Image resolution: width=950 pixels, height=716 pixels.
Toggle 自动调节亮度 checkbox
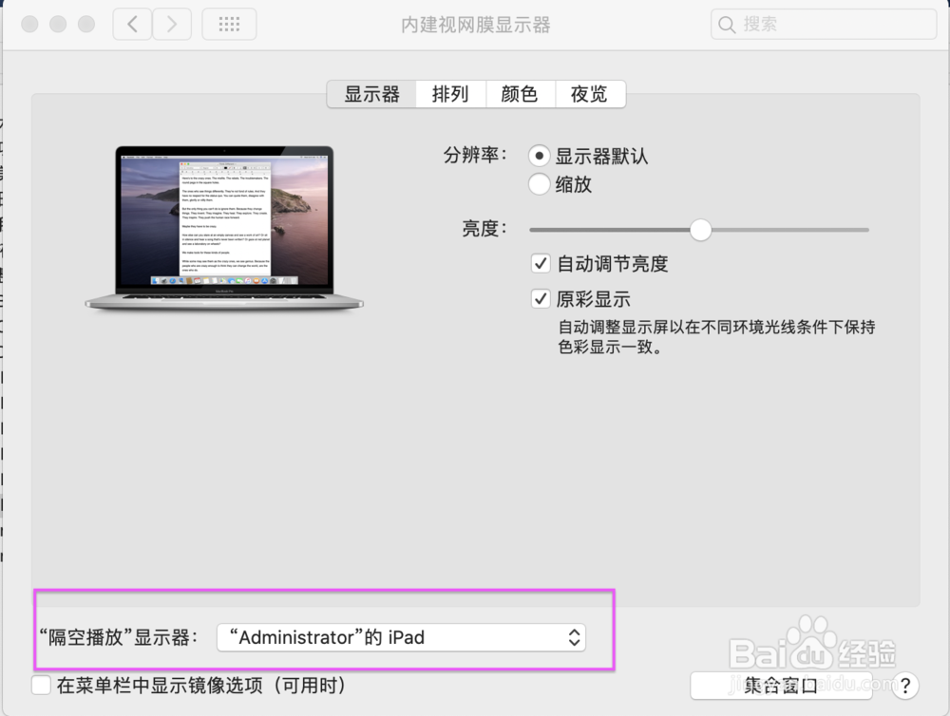[541, 263]
